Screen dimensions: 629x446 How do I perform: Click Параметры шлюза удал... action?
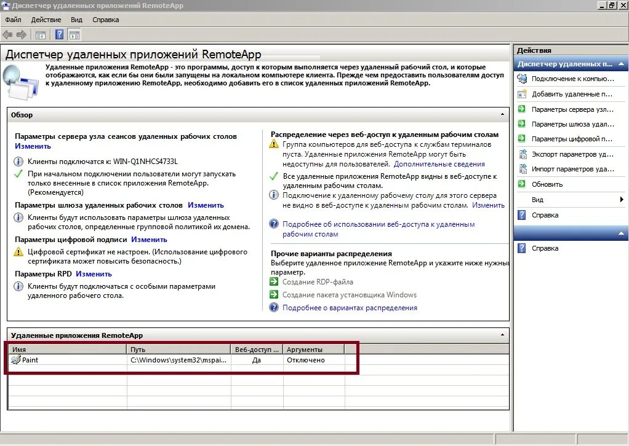coord(573,124)
